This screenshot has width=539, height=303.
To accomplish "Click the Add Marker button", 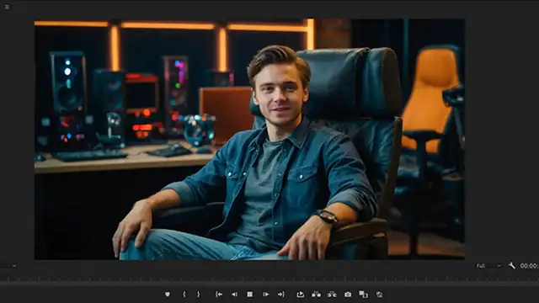I will 168,295.
